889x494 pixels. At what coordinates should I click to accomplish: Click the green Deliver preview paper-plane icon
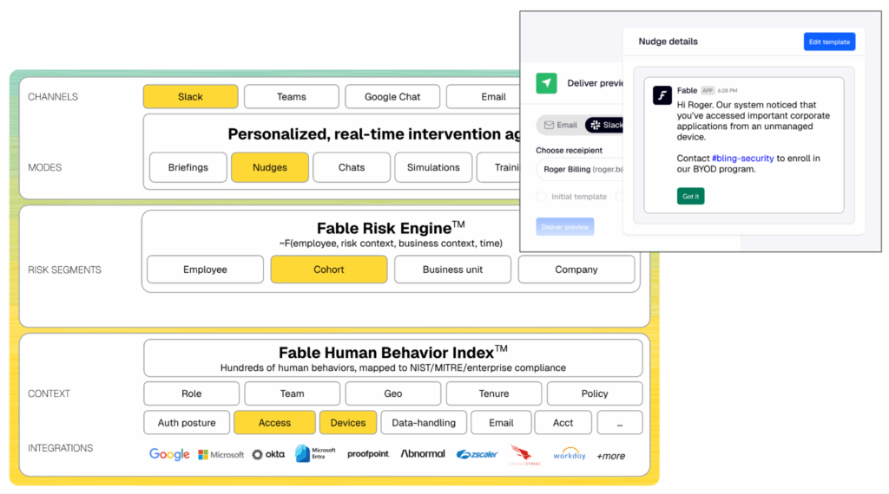546,83
